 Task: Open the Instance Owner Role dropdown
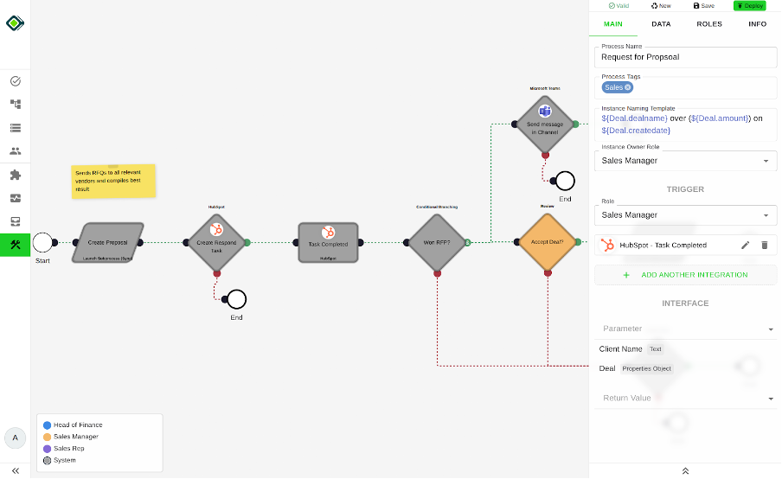(x=684, y=161)
